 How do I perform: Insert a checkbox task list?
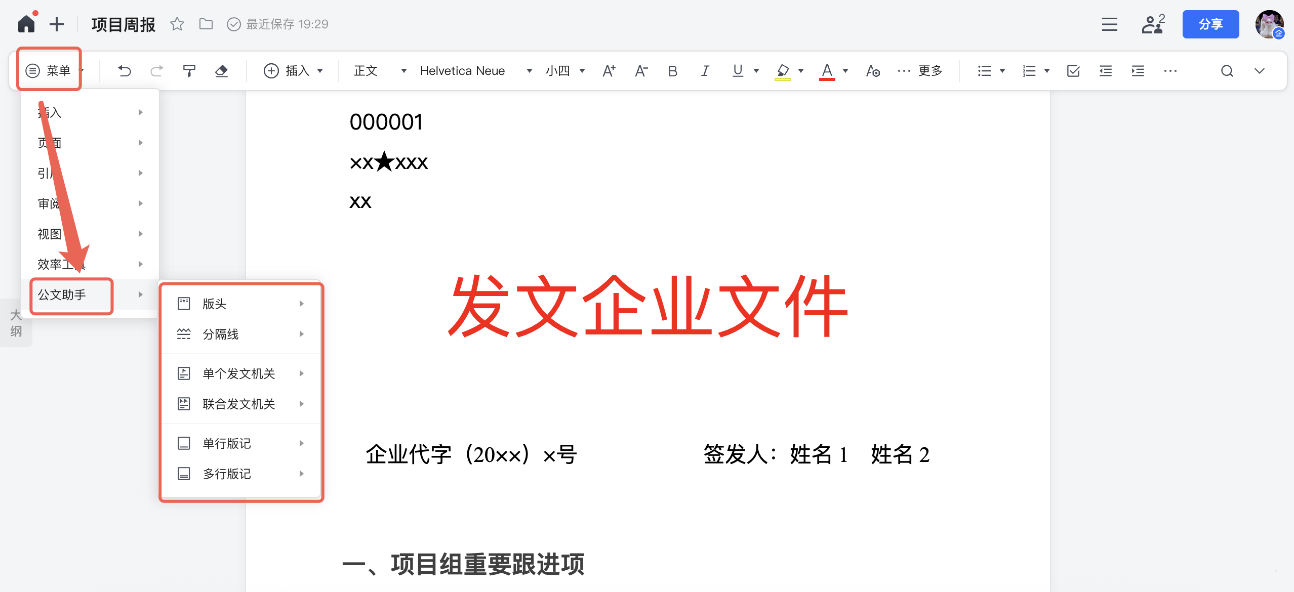tap(1073, 71)
